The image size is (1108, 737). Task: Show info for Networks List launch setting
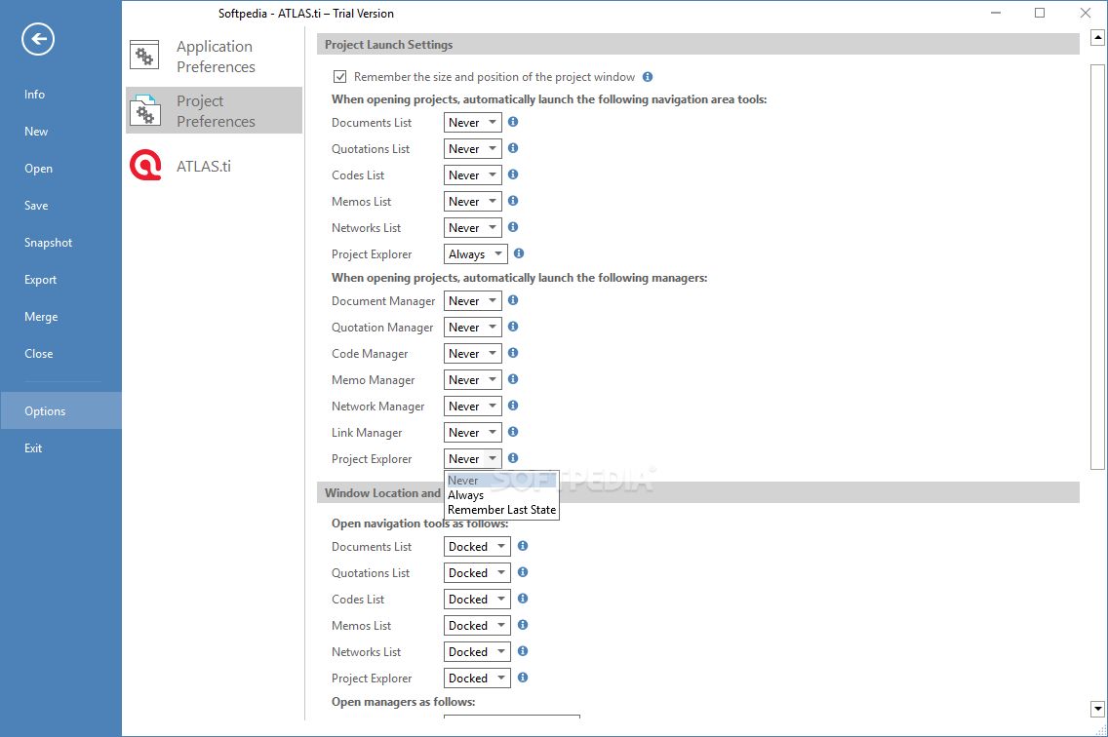513,227
